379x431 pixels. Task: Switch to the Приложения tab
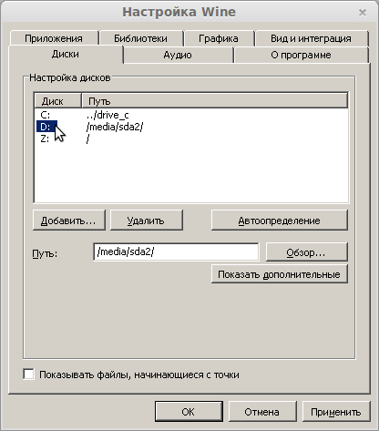click(x=54, y=38)
